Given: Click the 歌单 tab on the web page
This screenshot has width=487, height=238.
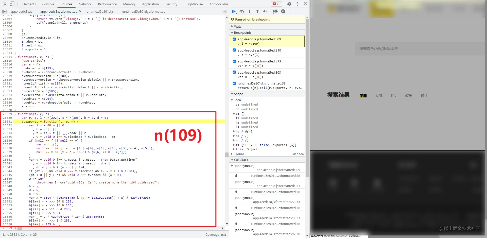Looking at the screenshot, I should coord(409,95).
